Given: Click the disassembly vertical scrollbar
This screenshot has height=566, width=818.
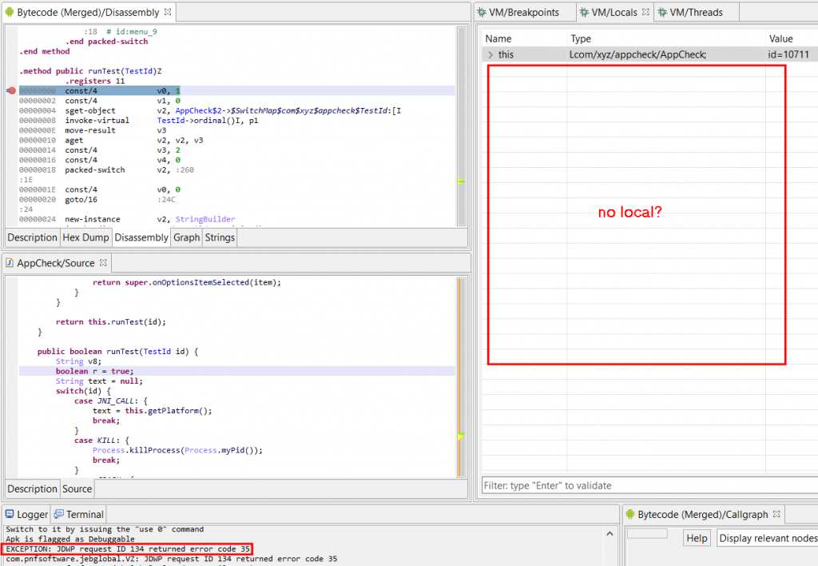Looking at the screenshot, I should pos(461,126).
